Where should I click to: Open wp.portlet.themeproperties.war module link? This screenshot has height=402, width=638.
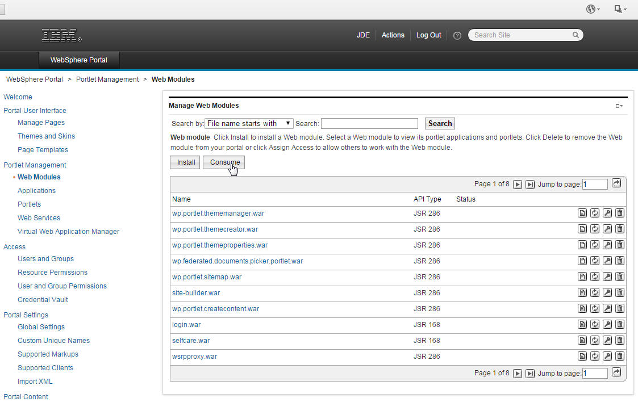[x=220, y=245]
